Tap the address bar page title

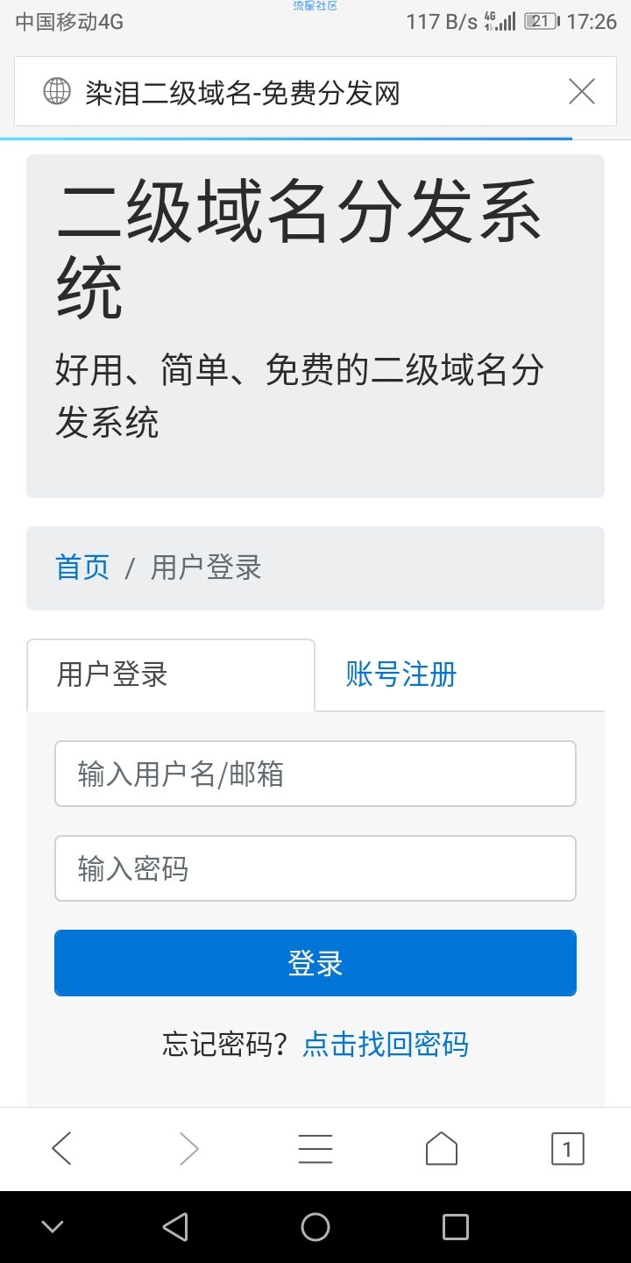tap(243, 92)
